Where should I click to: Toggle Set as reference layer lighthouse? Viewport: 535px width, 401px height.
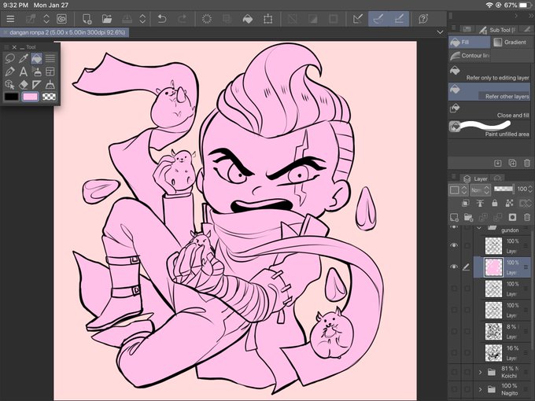[x=480, y=204]
